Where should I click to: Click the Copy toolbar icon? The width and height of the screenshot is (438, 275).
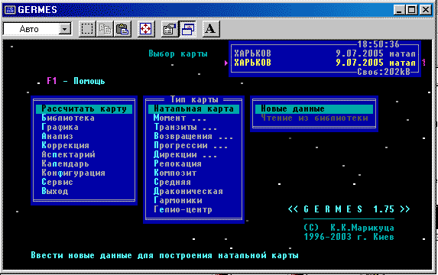click(x=105, y=29)
